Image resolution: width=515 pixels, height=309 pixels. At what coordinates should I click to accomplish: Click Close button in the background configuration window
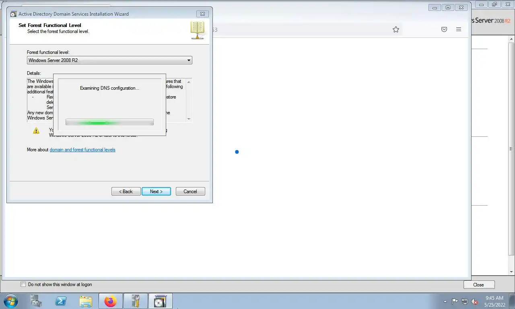tap(478, 285)
